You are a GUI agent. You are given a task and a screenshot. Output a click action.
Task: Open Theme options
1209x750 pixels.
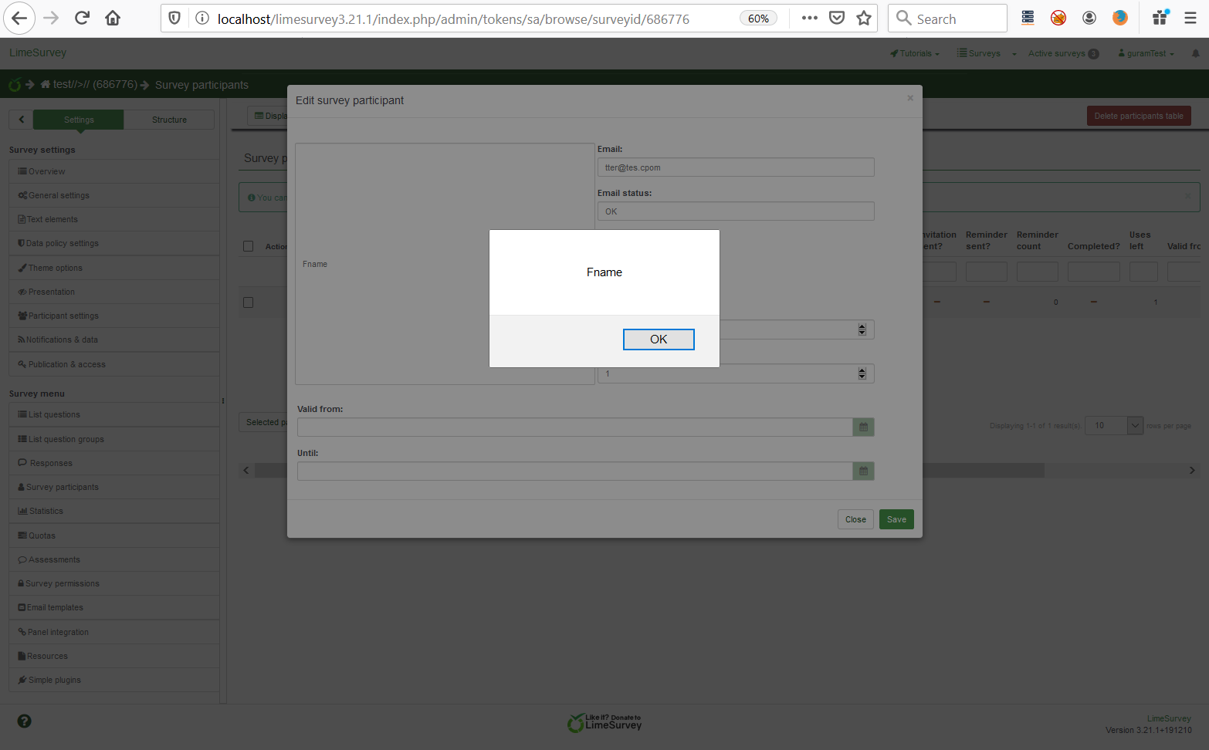pyautogui.click(x=114, y=268)
